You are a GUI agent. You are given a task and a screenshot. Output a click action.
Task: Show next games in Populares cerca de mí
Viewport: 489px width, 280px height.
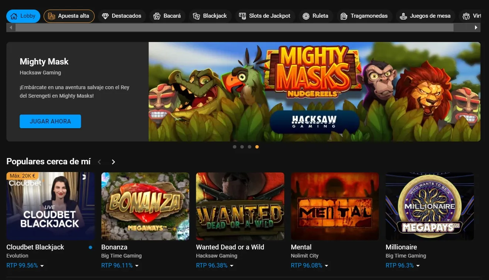(x=113, y=162)
